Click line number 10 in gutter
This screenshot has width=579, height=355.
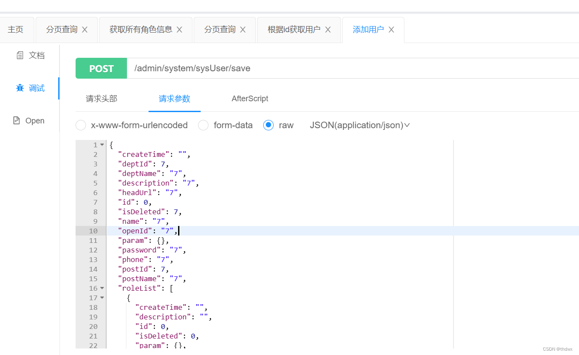click(x=93, y=231)
